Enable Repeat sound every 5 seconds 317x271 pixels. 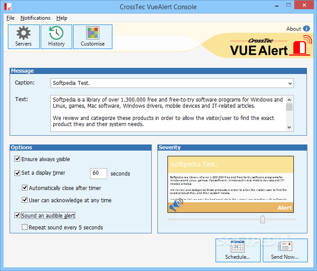[x=24, y=227]
